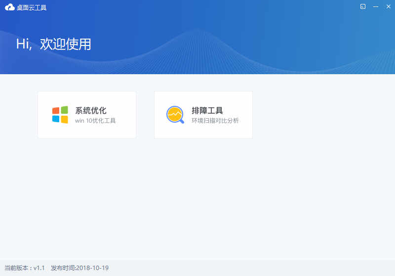Minimize the 桌面云工具 window
This screenshot has height=276, width=395.
click(376, 6)
